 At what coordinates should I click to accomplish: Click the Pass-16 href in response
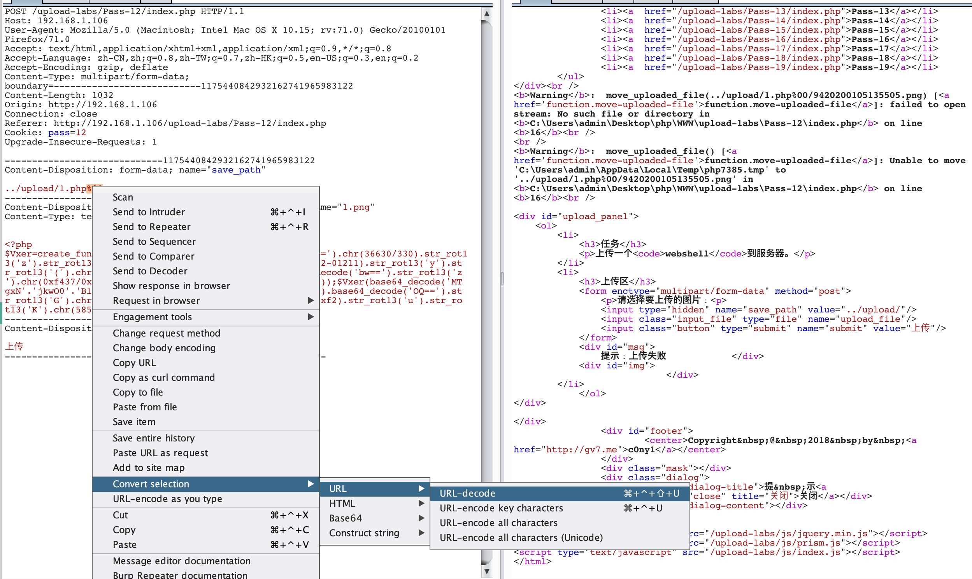click(759, 39)
